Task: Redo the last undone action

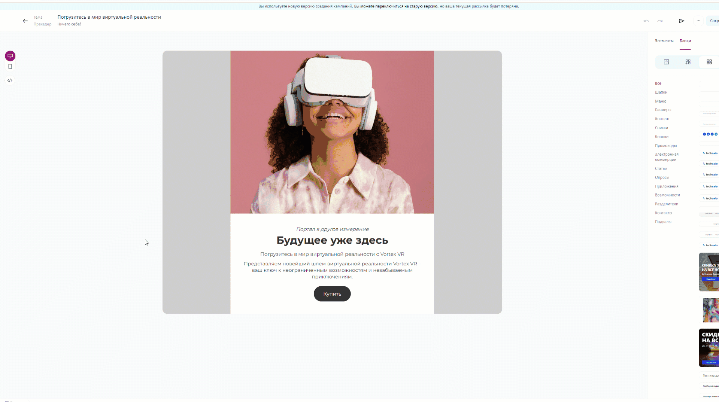Action: coord(660,21)
